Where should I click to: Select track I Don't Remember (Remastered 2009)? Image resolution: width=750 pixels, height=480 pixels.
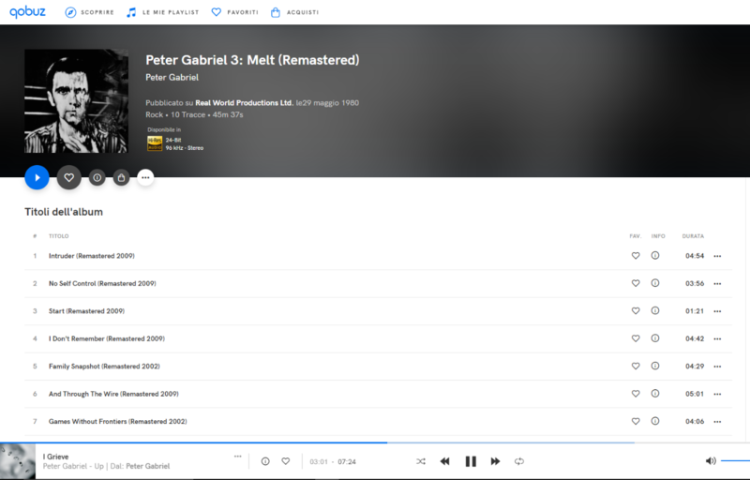(x=107, y=339)
